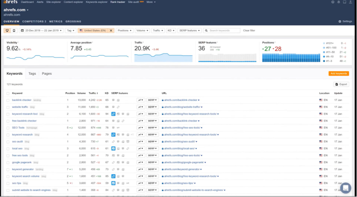The width and height of the screenshot is (357, 197).
Task: Open the Tags tab
Action: (32, 73)
